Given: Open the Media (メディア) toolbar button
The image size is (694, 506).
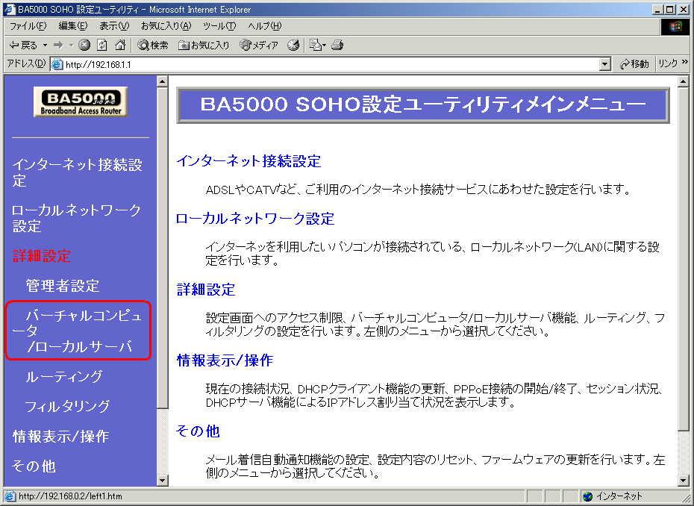Looking at the screenshot, I should click(259, 46).
